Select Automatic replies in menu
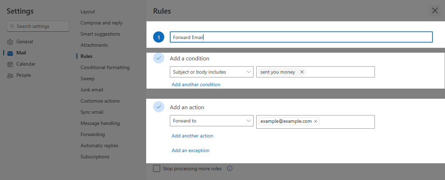445x180 pixels. tap(99, 145)
